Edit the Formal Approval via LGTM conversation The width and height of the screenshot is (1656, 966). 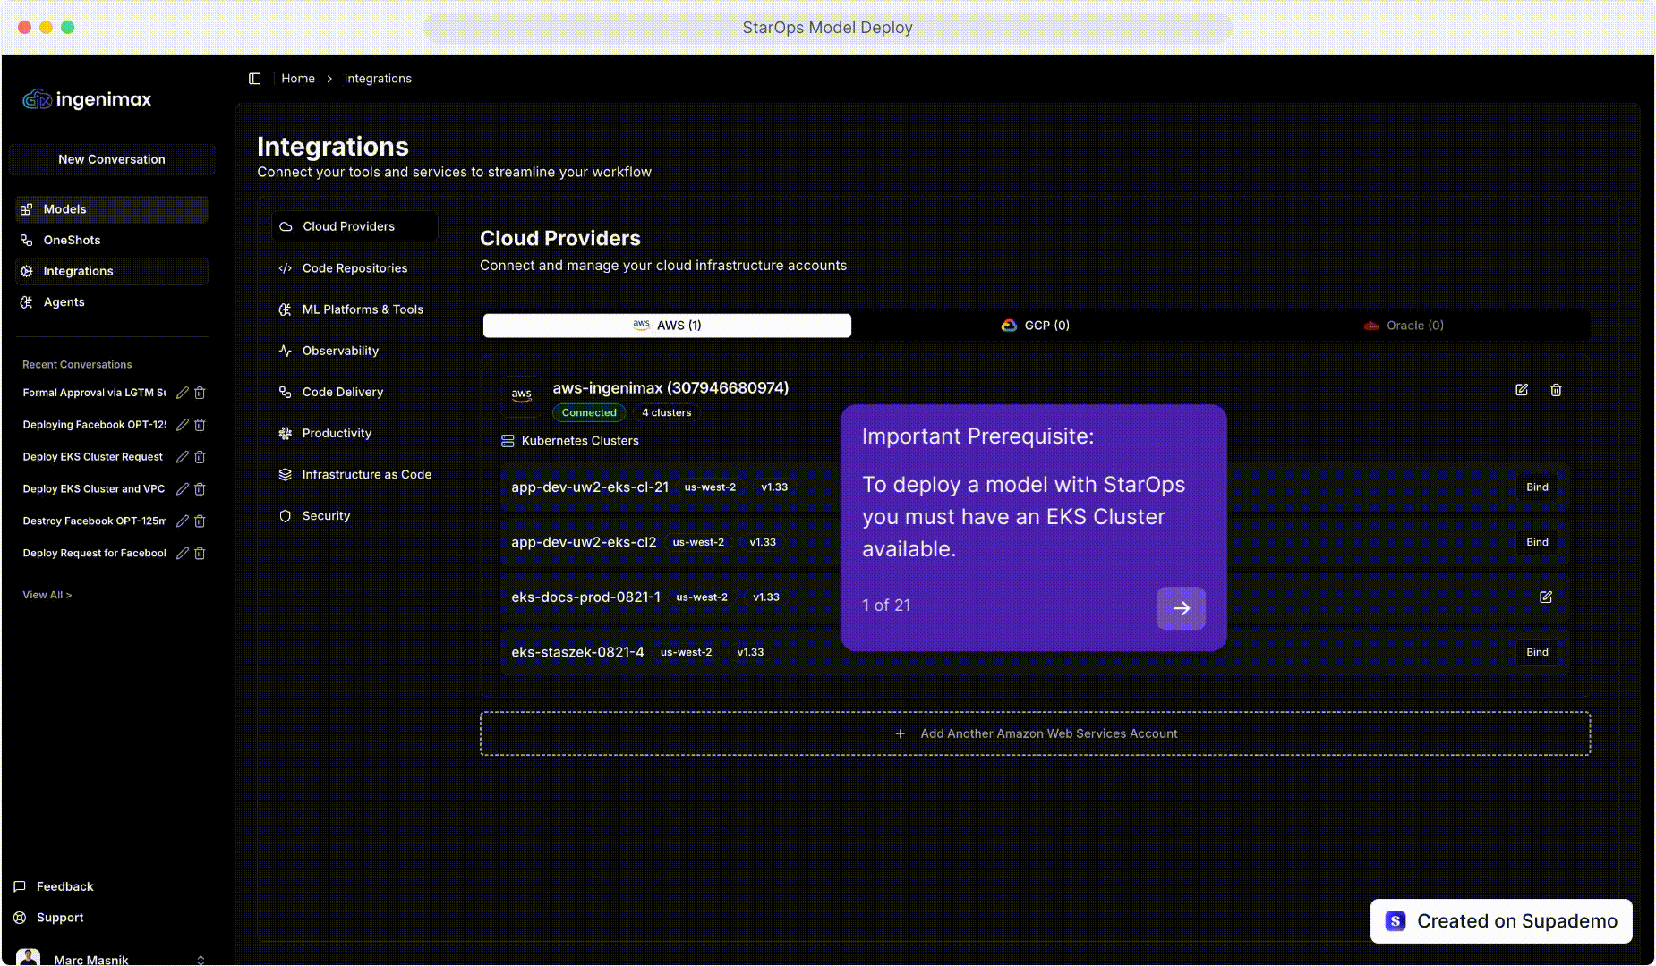pyautogui.click(x=183, y=393)
